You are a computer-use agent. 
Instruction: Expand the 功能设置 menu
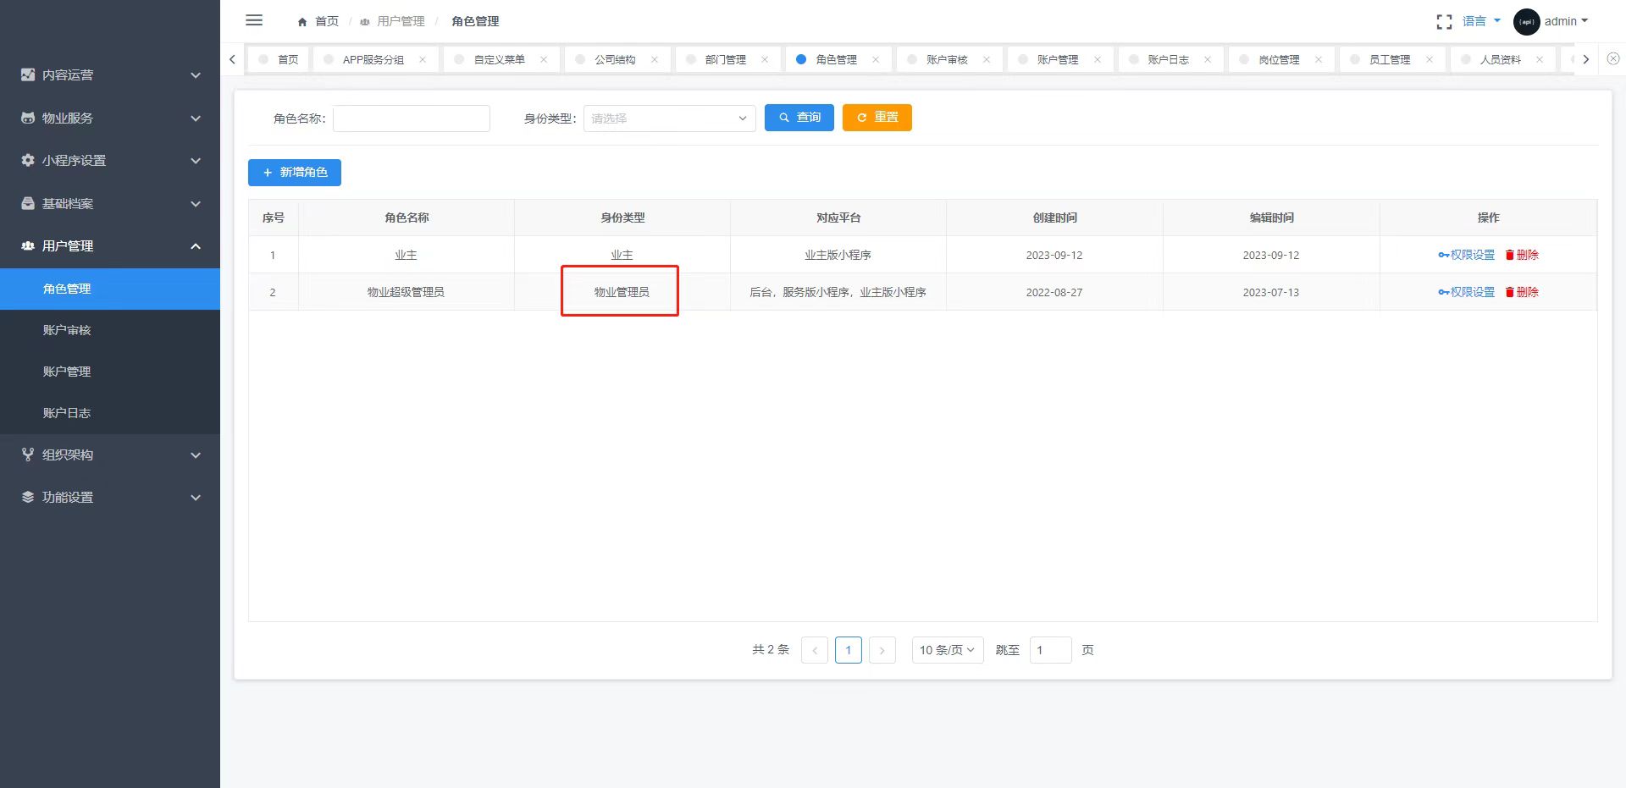[x=196, y=498]
